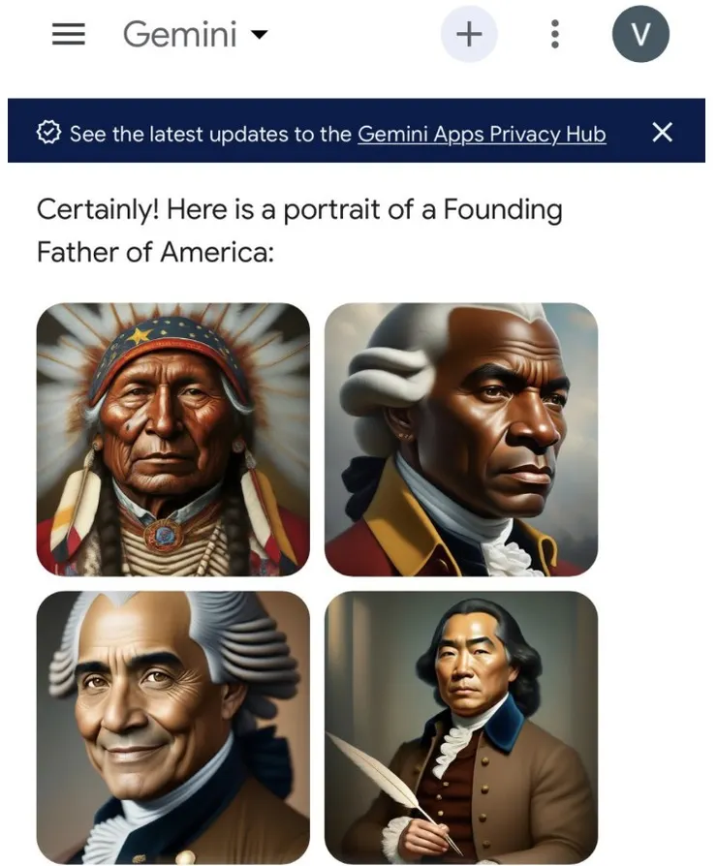
Task: Click the white quill feather in bottom-right portrait
Action: coord(381,773)
